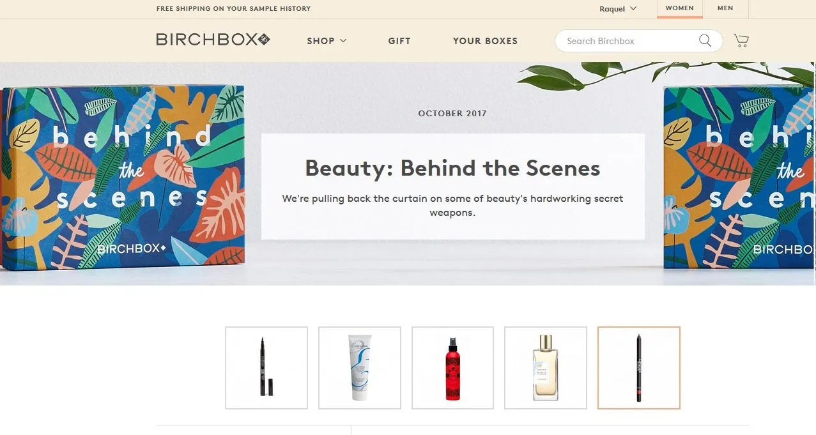This screenshot has height=435, width=816.
Task: Click the Birchbox logo
Action: tap(213, 40)
